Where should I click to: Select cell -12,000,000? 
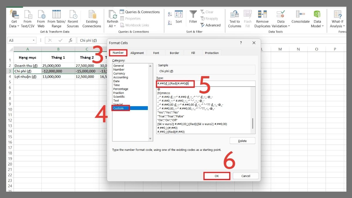pyautogui.click(x=58, y=71)
